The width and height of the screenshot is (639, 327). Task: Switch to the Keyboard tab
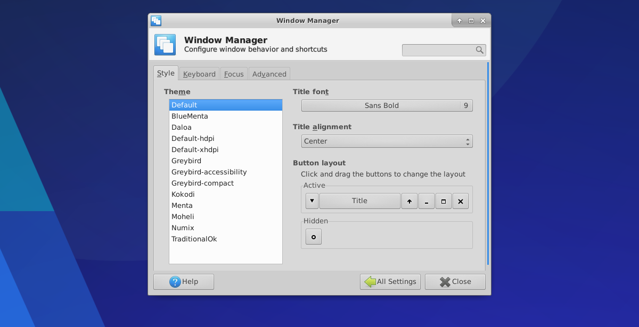click(x=199, y=74)
